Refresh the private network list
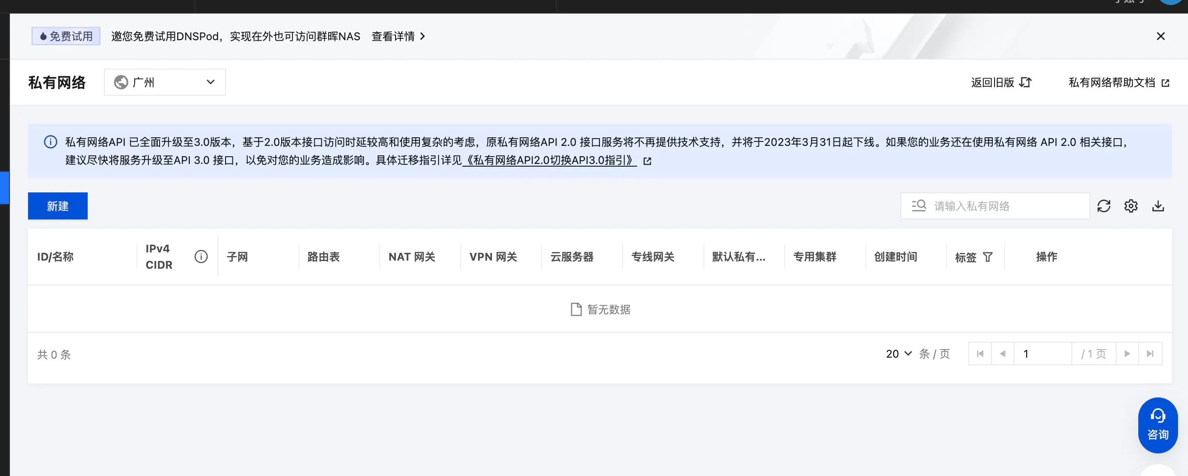 coord(1104,206)
